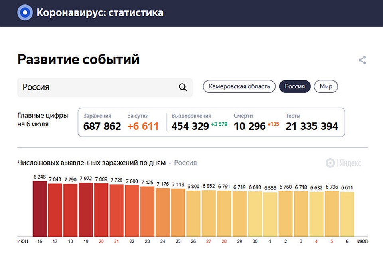
Task: Click the magnifying glass search icon
Action: 183,87
